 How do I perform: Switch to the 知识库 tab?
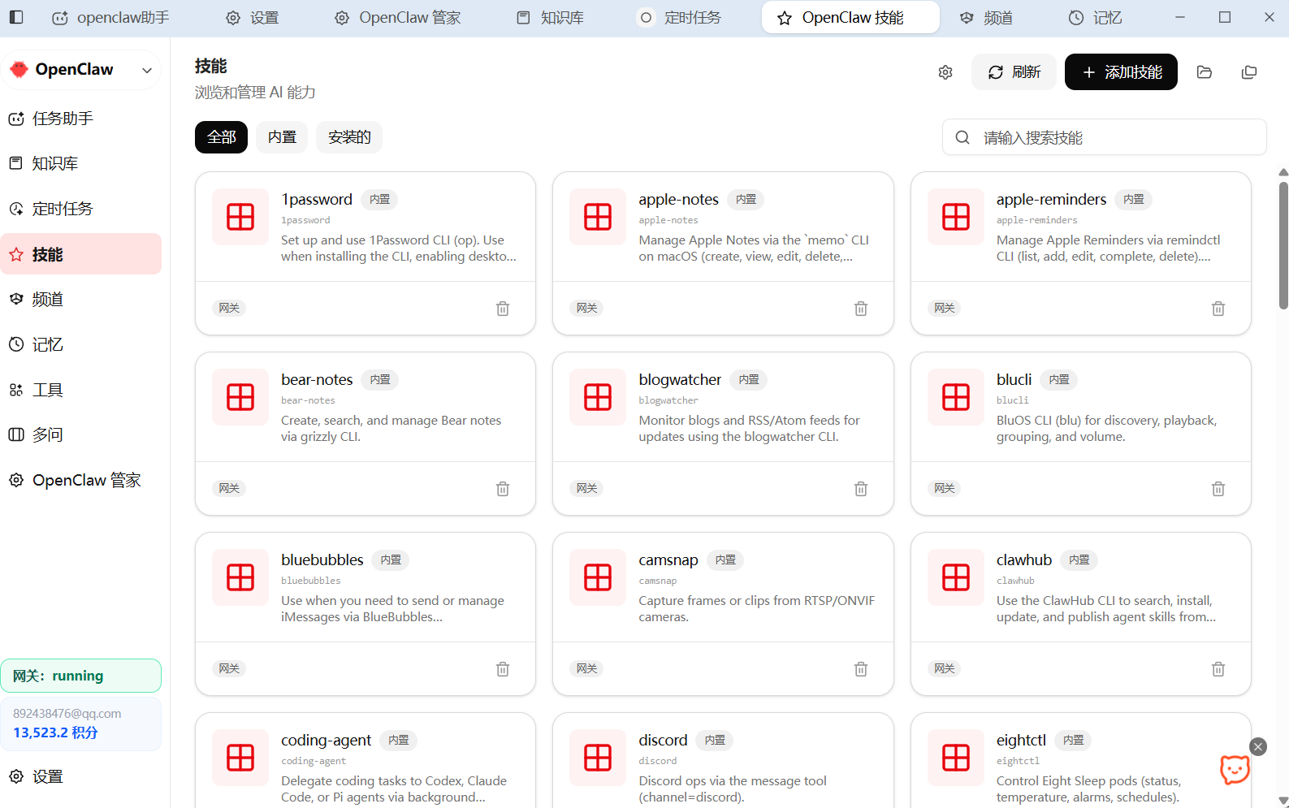pos(551,18)
